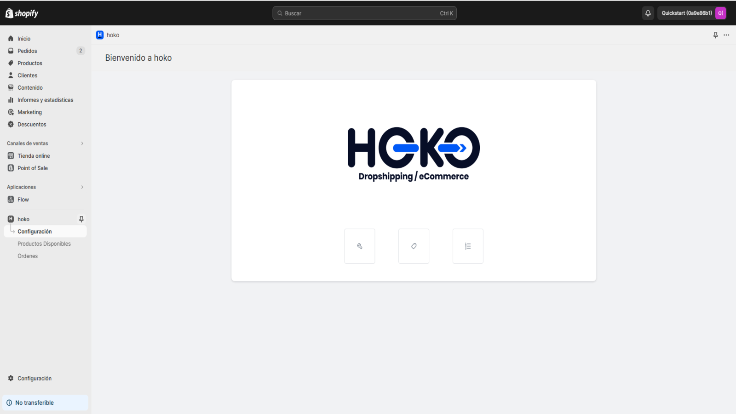Click the Shopify logo
736x414 pixels.
[22, 13]
